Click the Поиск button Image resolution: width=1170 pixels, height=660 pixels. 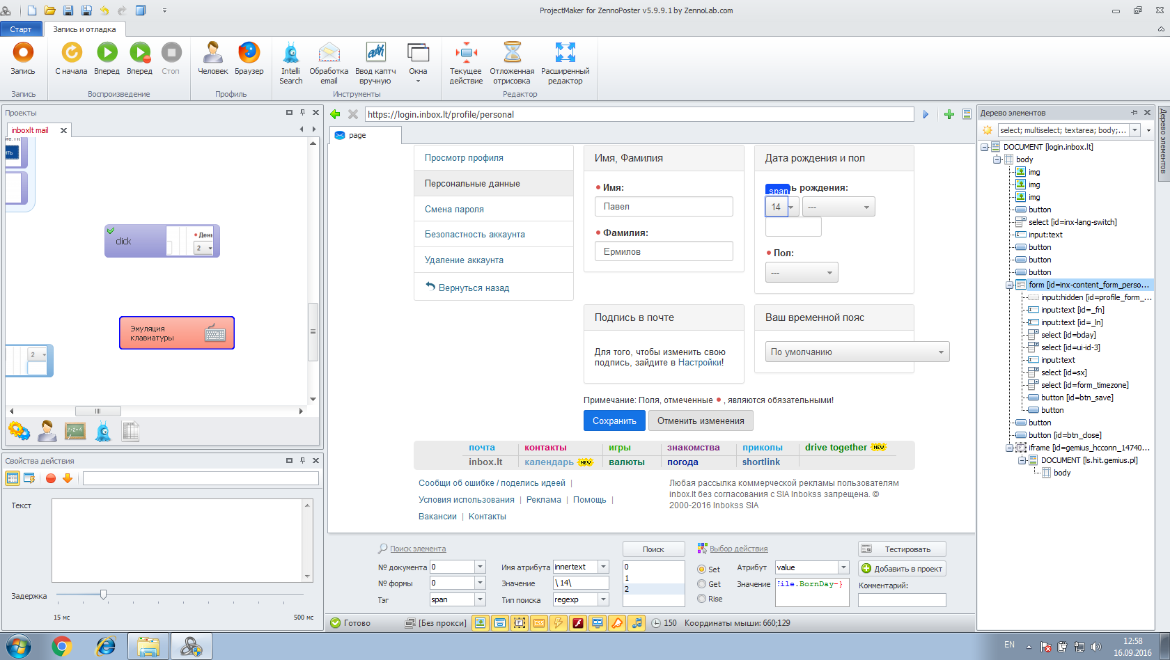pos(653,549)
